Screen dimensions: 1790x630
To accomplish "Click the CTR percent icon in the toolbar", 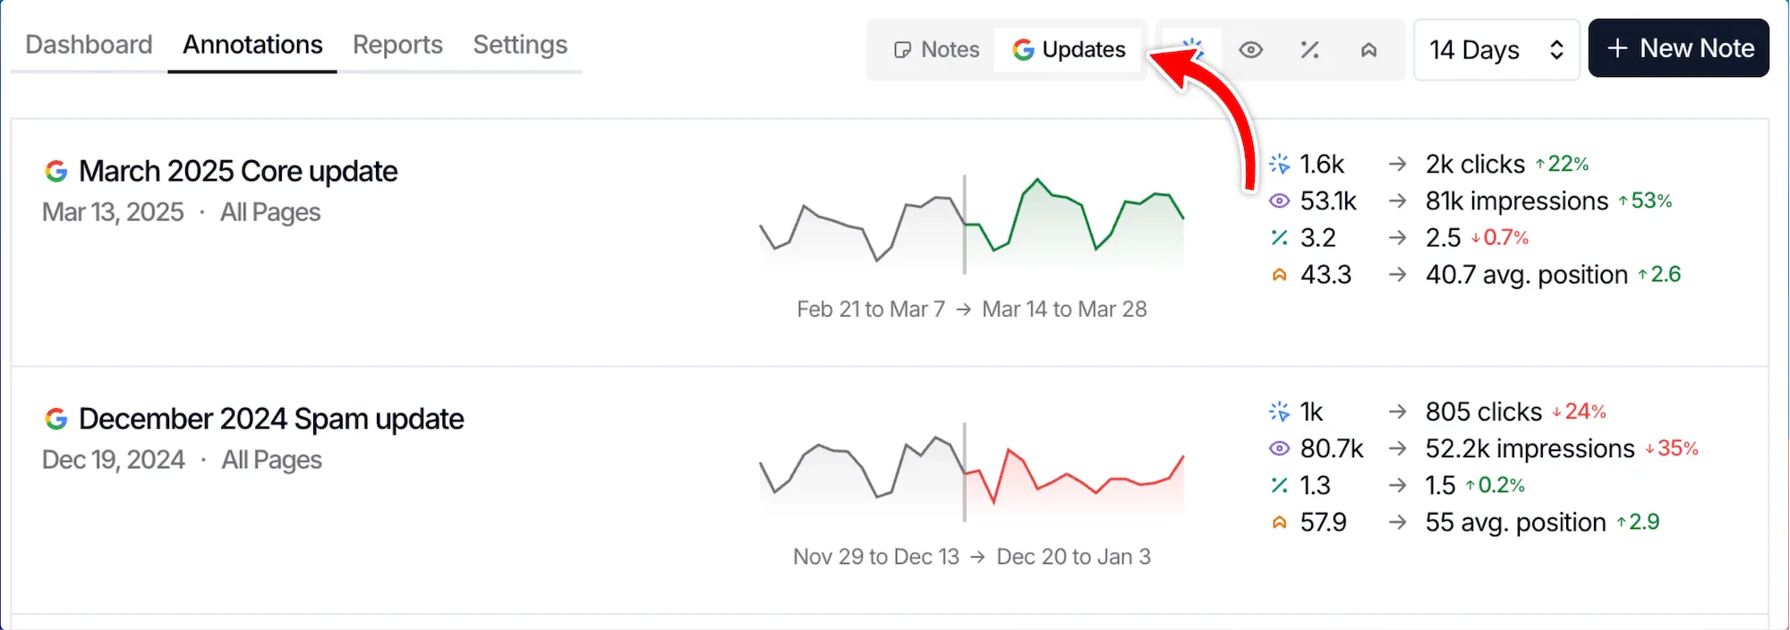I will pyautogui.click(x=1310, y=51).
